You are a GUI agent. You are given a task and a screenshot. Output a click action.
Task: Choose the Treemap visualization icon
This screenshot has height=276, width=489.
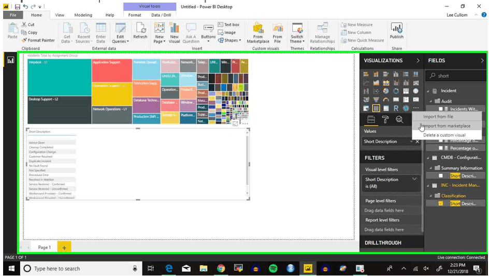pos(406,91)
